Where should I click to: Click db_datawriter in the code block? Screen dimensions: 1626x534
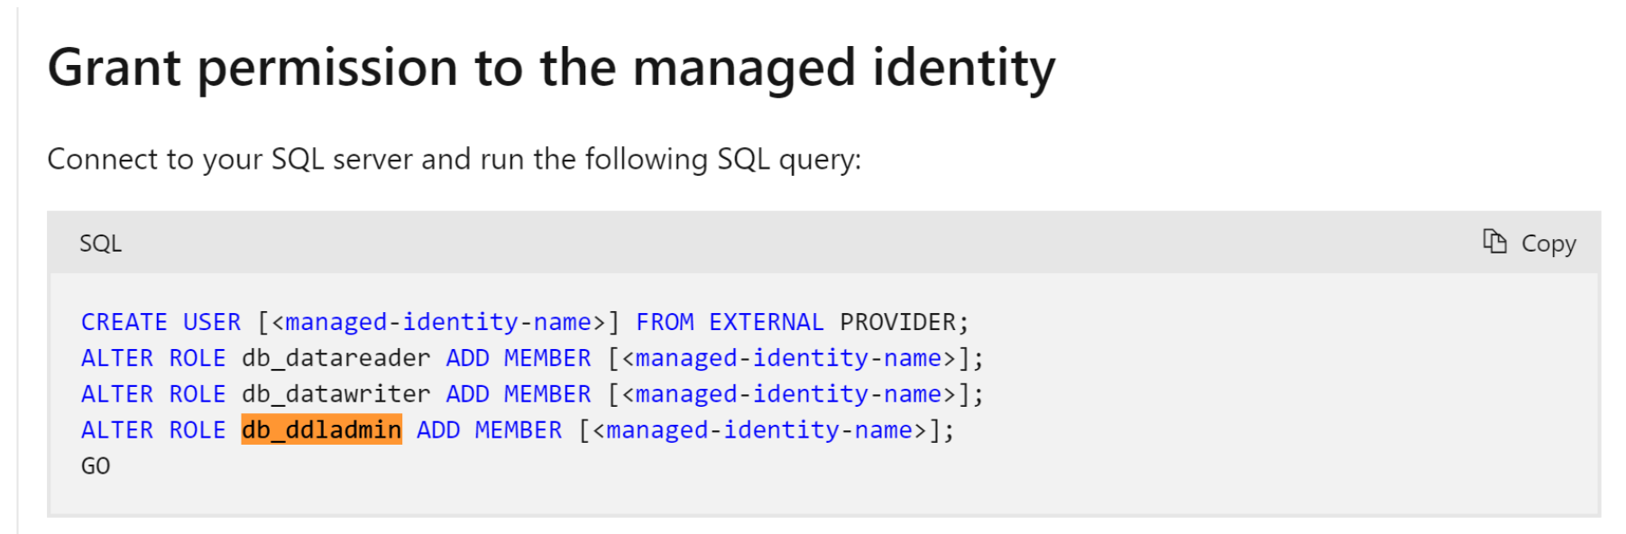[x=335, y=394]
